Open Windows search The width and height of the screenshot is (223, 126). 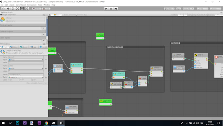(x=10, y=123)
